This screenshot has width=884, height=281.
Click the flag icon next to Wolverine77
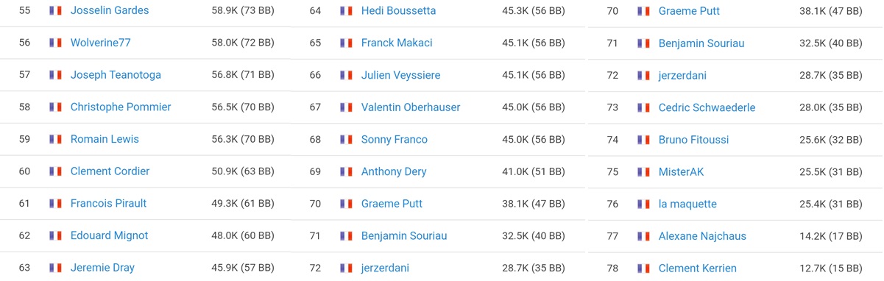click(55, 43)
